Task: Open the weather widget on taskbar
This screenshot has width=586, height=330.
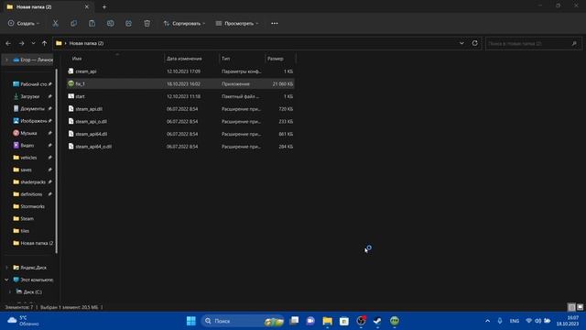Action: pos(23,321)
